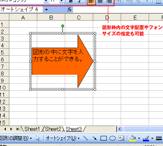The image size is (163, 146).
Task: Open the オートシェイプ(U) menu
Action: [x=62, y=138]
